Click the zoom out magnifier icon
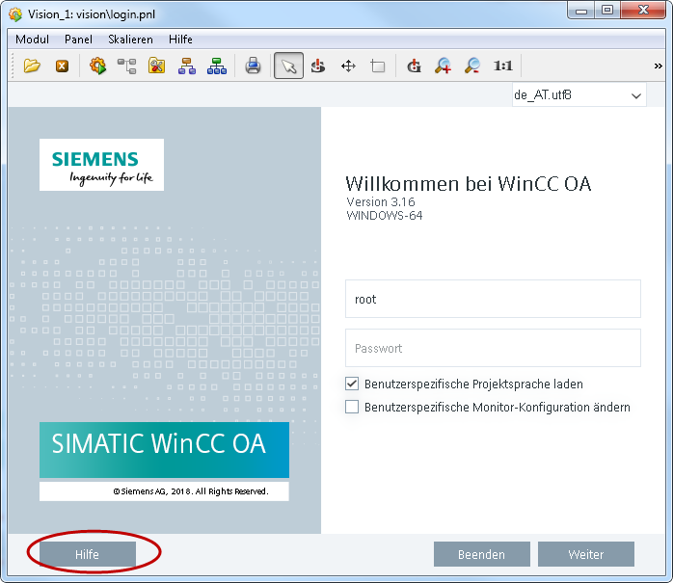The height and width of the screenshot is (583, 673). [x=472, y=66]
